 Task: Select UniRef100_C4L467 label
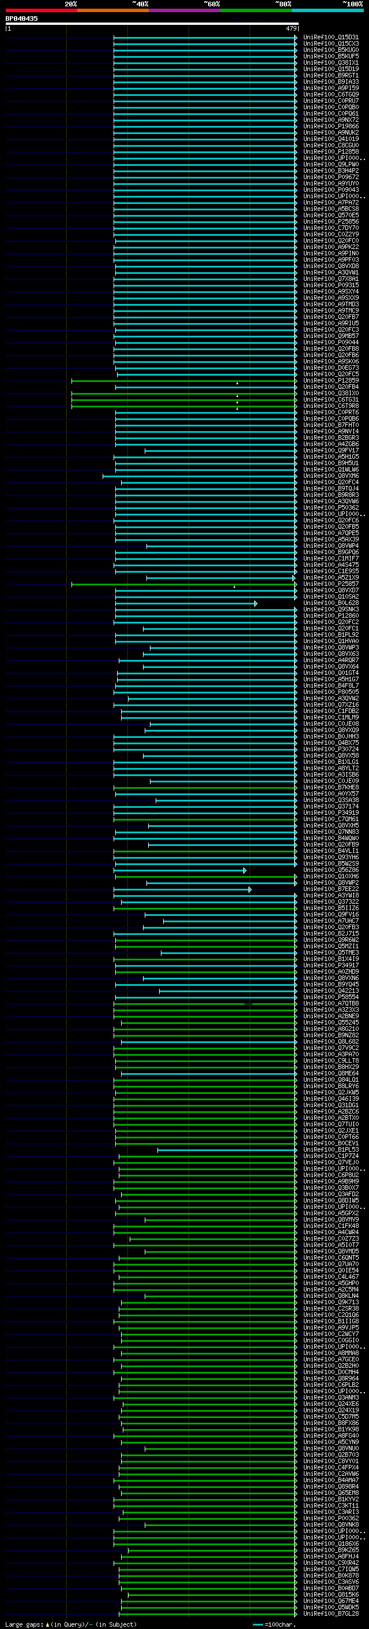[x=331, y=1278]
